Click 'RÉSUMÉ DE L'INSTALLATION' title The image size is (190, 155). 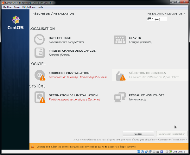(x=53, y=14)
